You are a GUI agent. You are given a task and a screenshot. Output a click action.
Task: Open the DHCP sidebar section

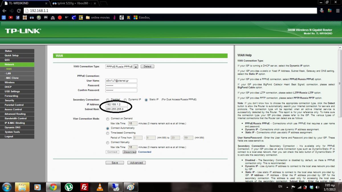coord(17,87)
